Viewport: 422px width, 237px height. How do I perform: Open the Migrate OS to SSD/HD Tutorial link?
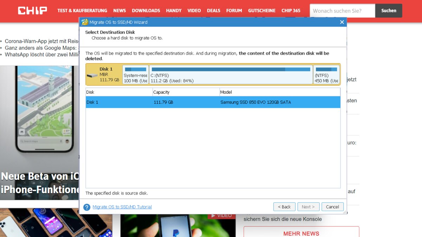[122, 207]
